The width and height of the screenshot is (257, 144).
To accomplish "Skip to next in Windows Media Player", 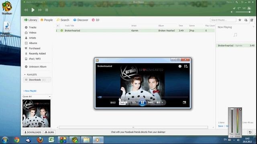I will pos(150,102).
